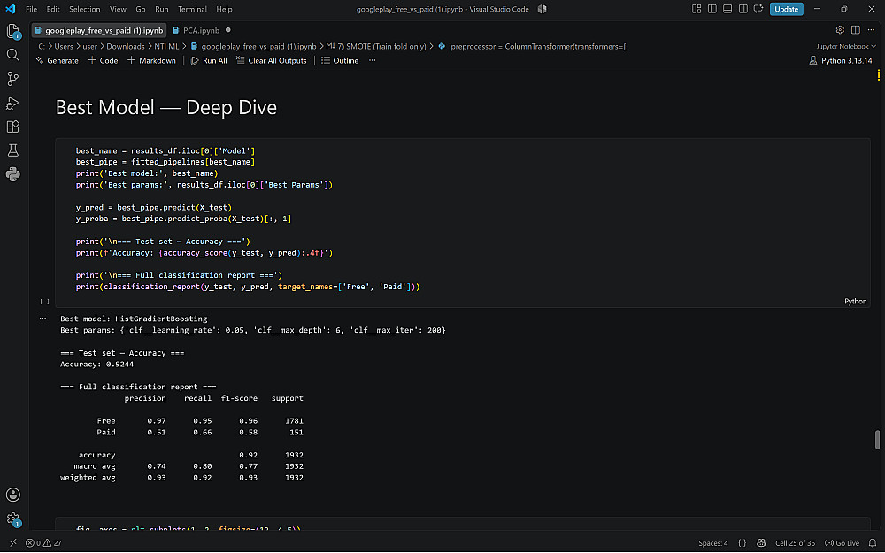
Task: Open the Terminal menu
Action: 192,9
